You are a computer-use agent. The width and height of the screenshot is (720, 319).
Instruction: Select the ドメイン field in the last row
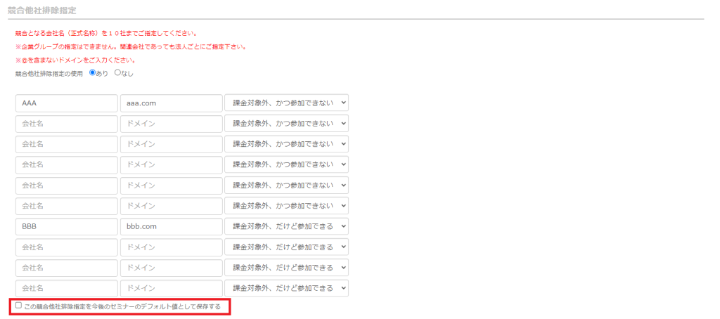click(171, 289)
